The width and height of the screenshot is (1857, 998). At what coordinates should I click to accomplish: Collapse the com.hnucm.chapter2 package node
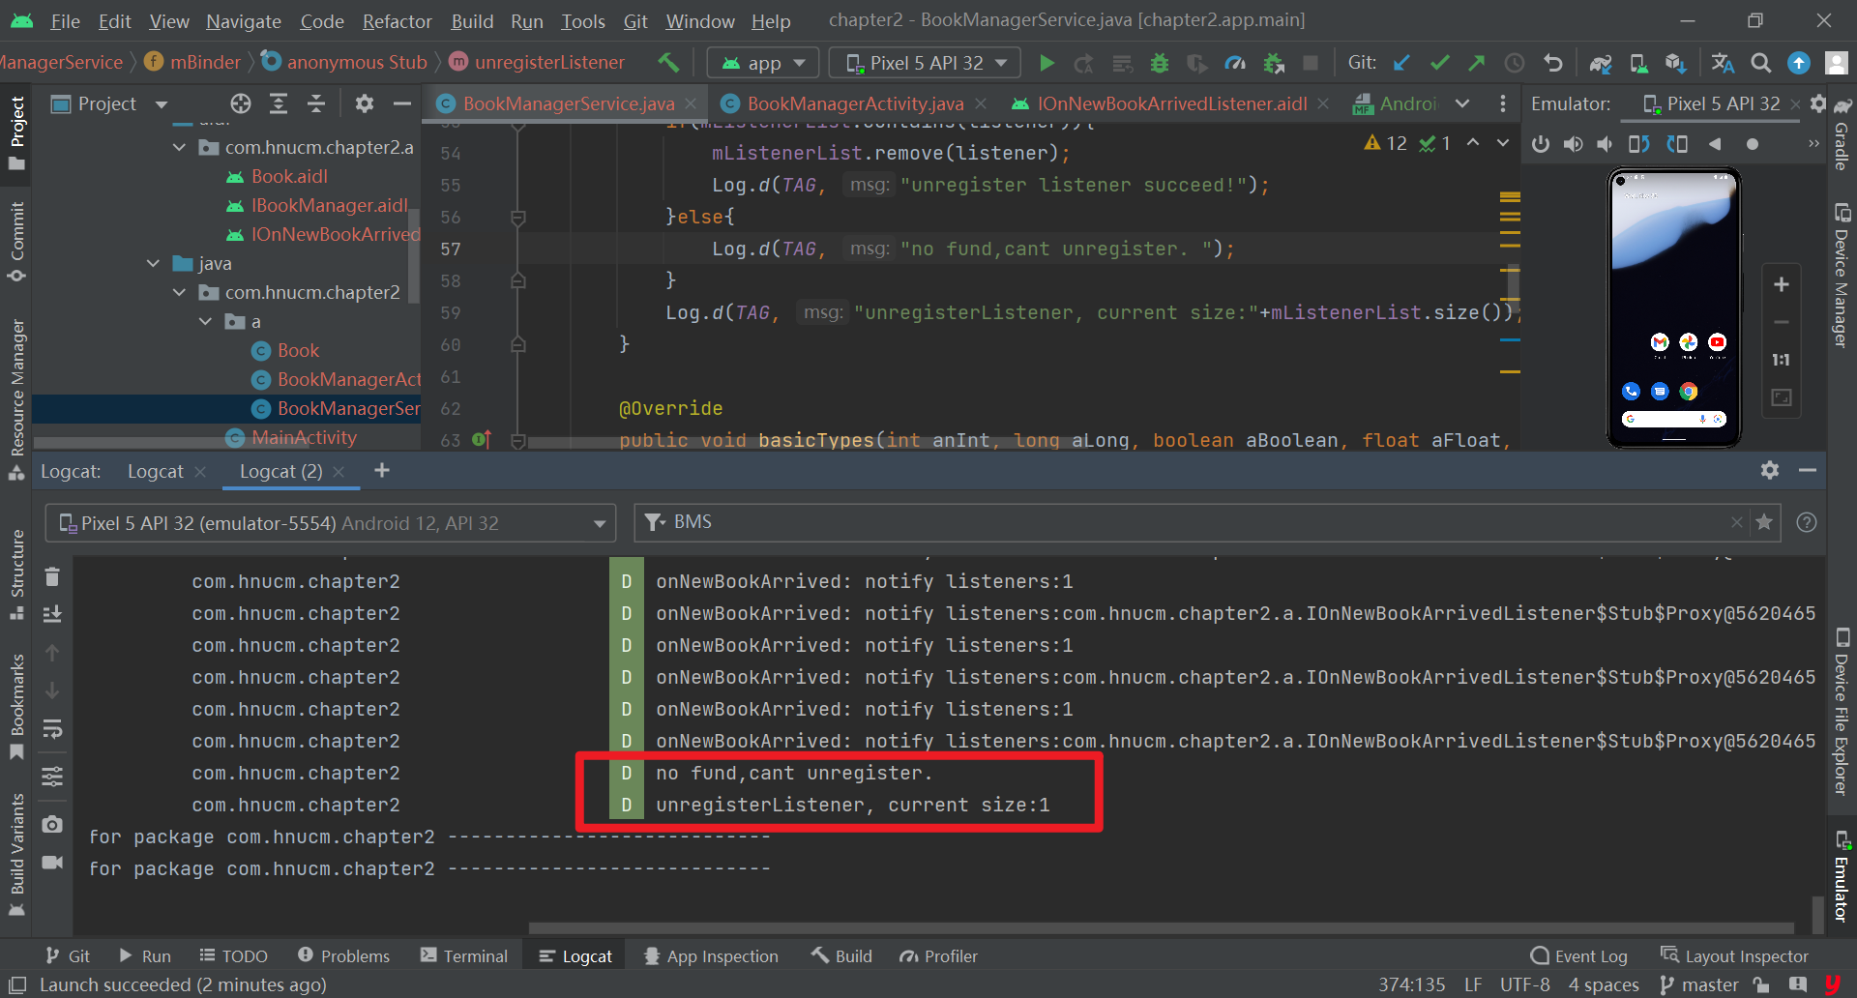pos(179,292)
